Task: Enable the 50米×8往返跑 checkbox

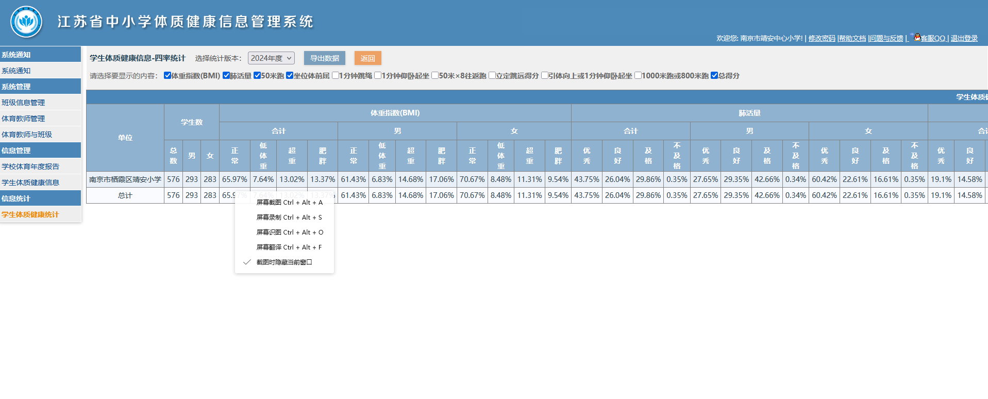Action: (x=435, y=76)
